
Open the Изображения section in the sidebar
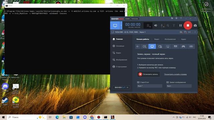click(x=120, y=60)
